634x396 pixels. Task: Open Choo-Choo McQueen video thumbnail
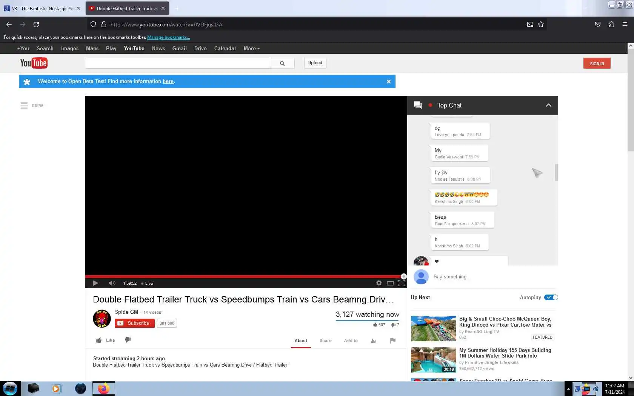[434, 328]
